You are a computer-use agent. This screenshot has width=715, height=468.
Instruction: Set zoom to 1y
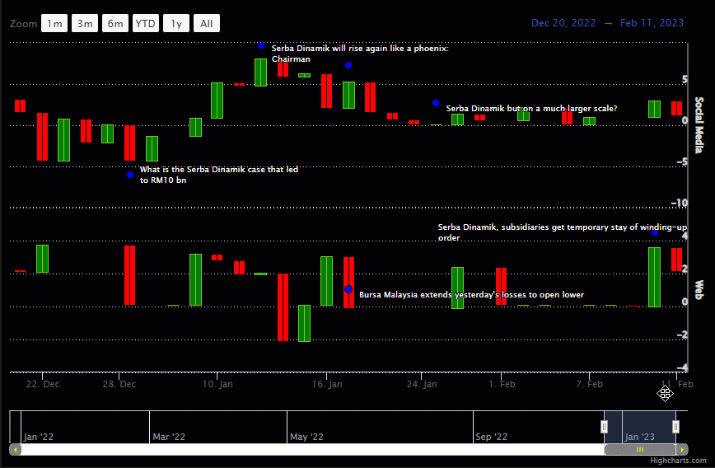pos(176,23)
